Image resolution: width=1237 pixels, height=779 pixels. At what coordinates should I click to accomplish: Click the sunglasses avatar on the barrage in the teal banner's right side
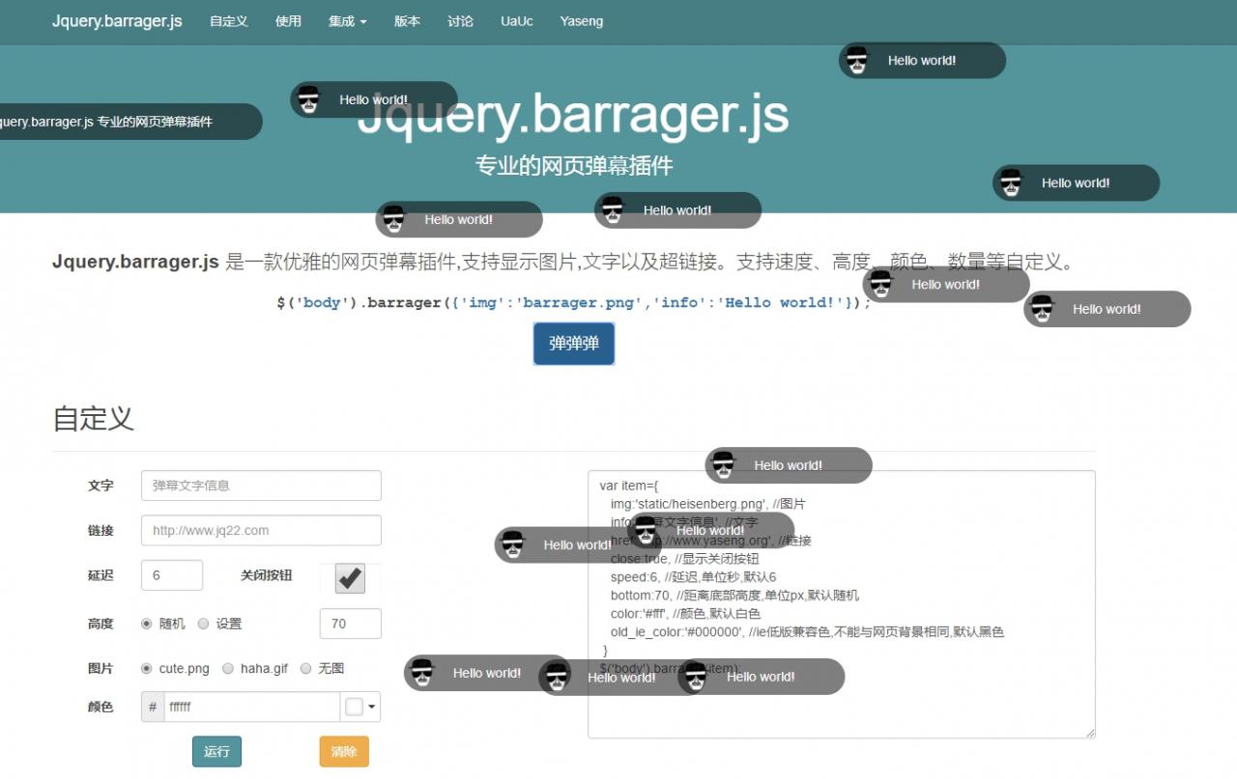tap(1011, 182)
